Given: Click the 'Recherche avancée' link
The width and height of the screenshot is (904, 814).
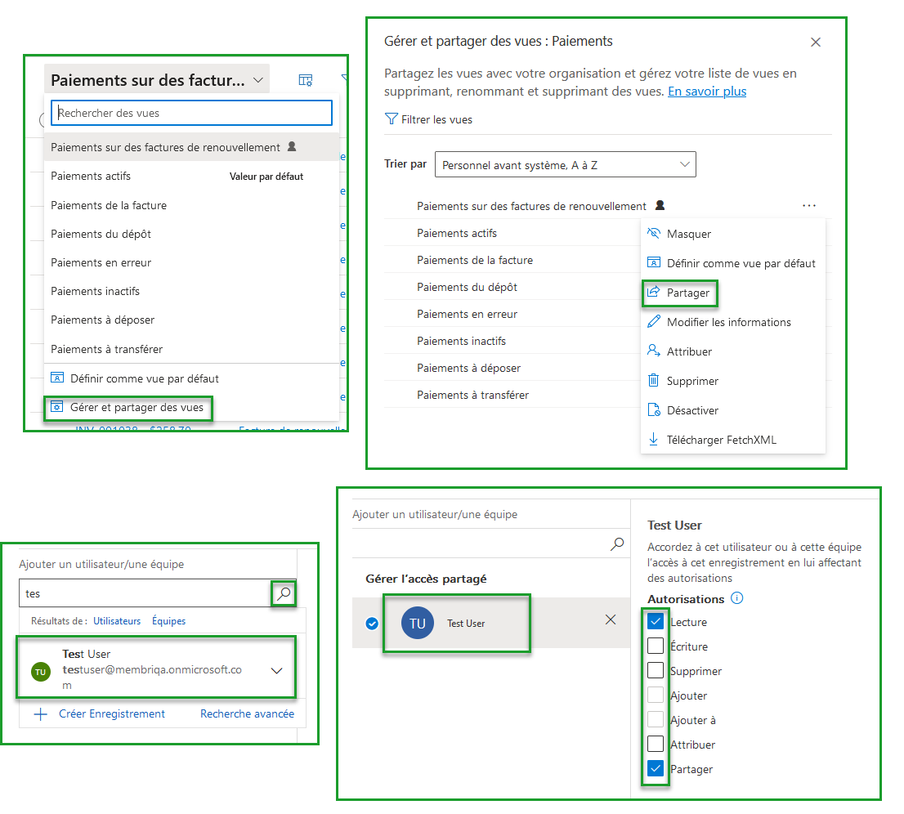Looking at the screenshot, I should [x=247, y=713].
